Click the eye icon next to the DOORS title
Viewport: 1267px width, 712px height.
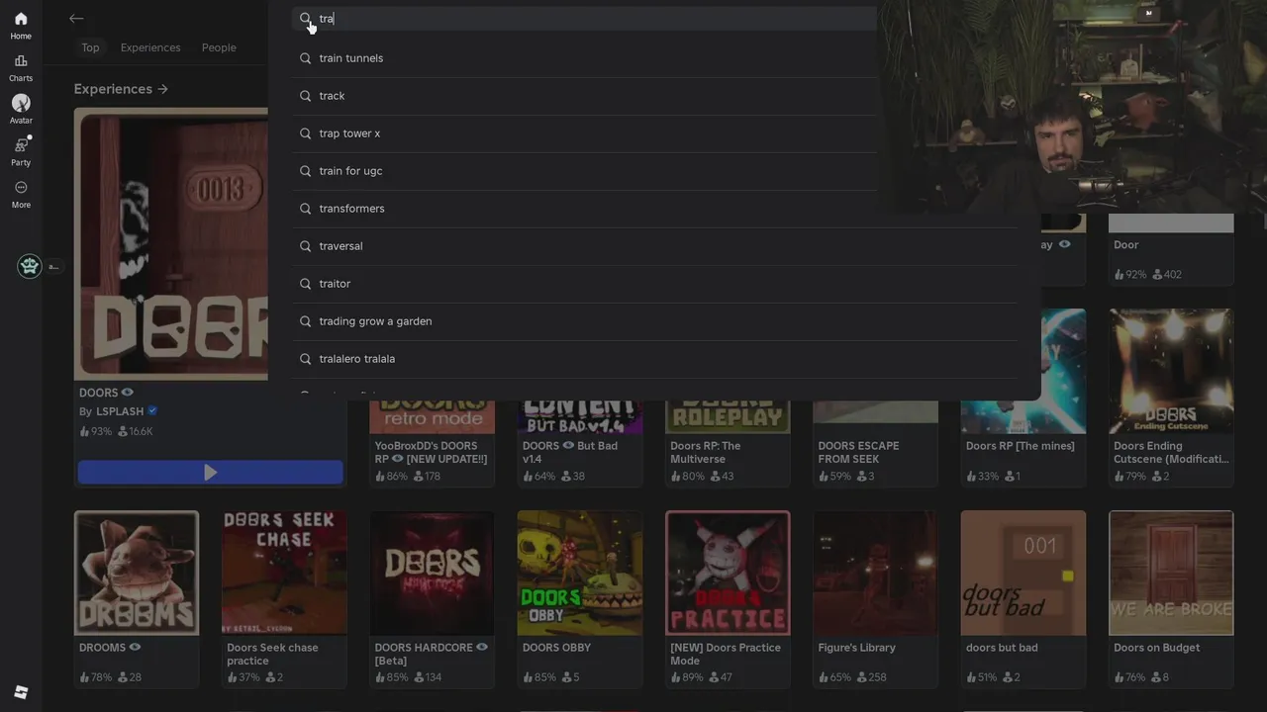tap(128, 393)
